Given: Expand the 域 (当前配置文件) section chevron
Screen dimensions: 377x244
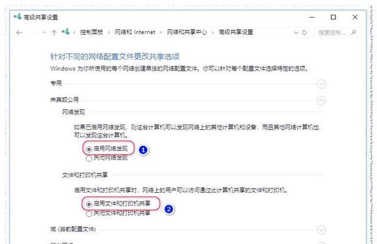Looking at the screenshot, I should click(321, 230).
